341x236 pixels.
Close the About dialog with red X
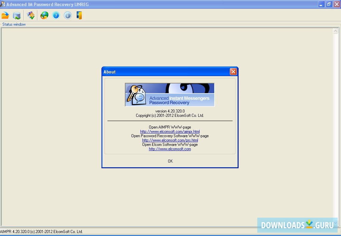point(233,71)
